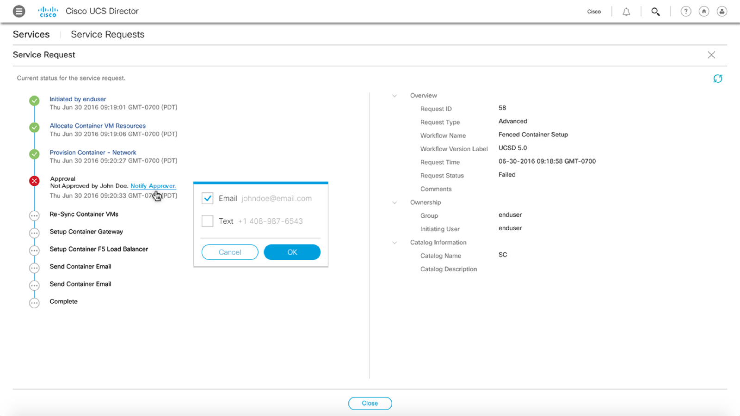Click the Notify Approver link

point(153,186)
